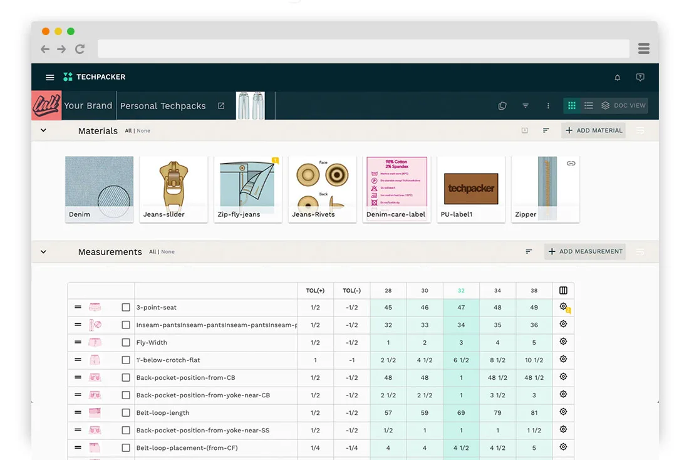Click the Add Material button
Screen dimensions: 689x460
[593, 130]
